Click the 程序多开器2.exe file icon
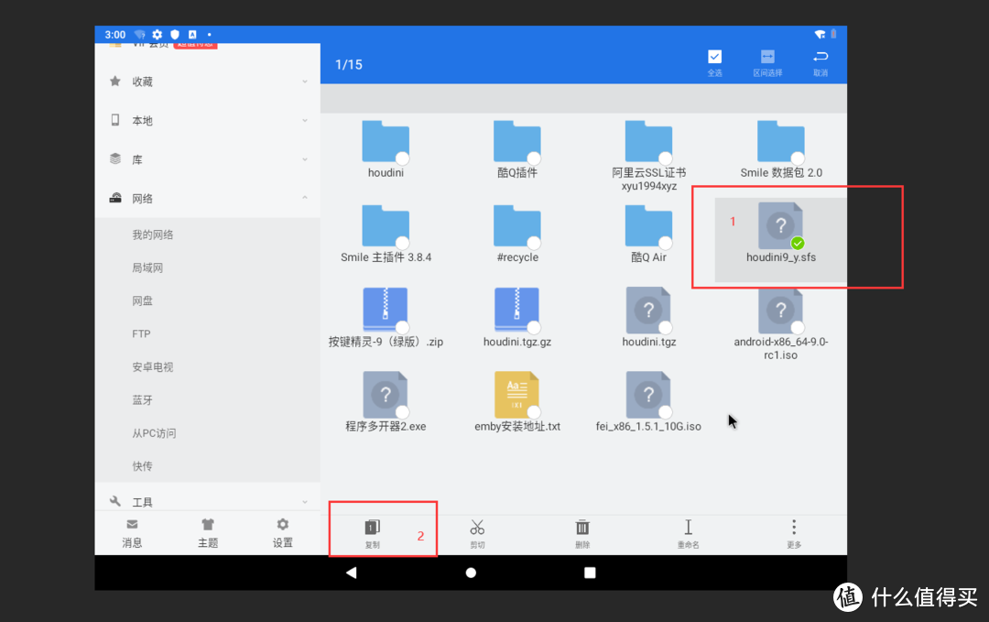The image size is (989, 622). (x=386, y=394)
